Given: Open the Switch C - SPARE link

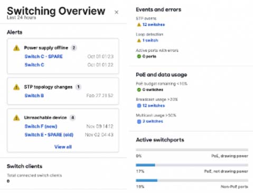Looking at the screenshot, I should 44,57.
